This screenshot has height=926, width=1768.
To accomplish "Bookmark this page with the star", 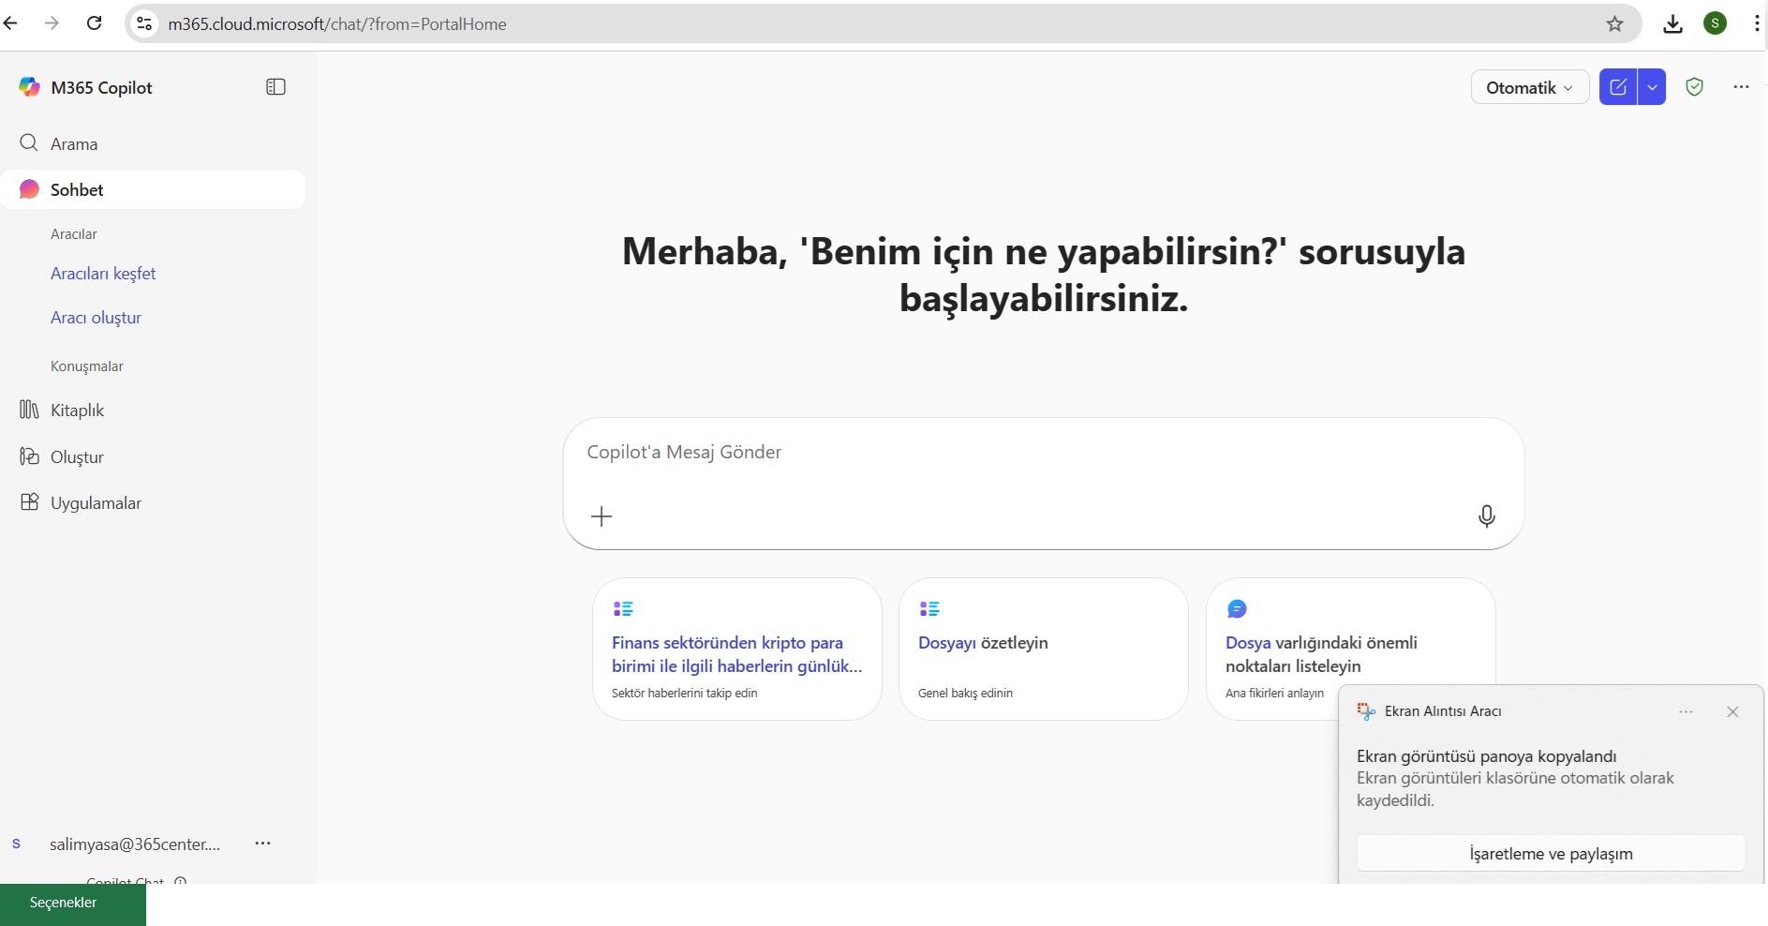I will [x=1614, y=23].
